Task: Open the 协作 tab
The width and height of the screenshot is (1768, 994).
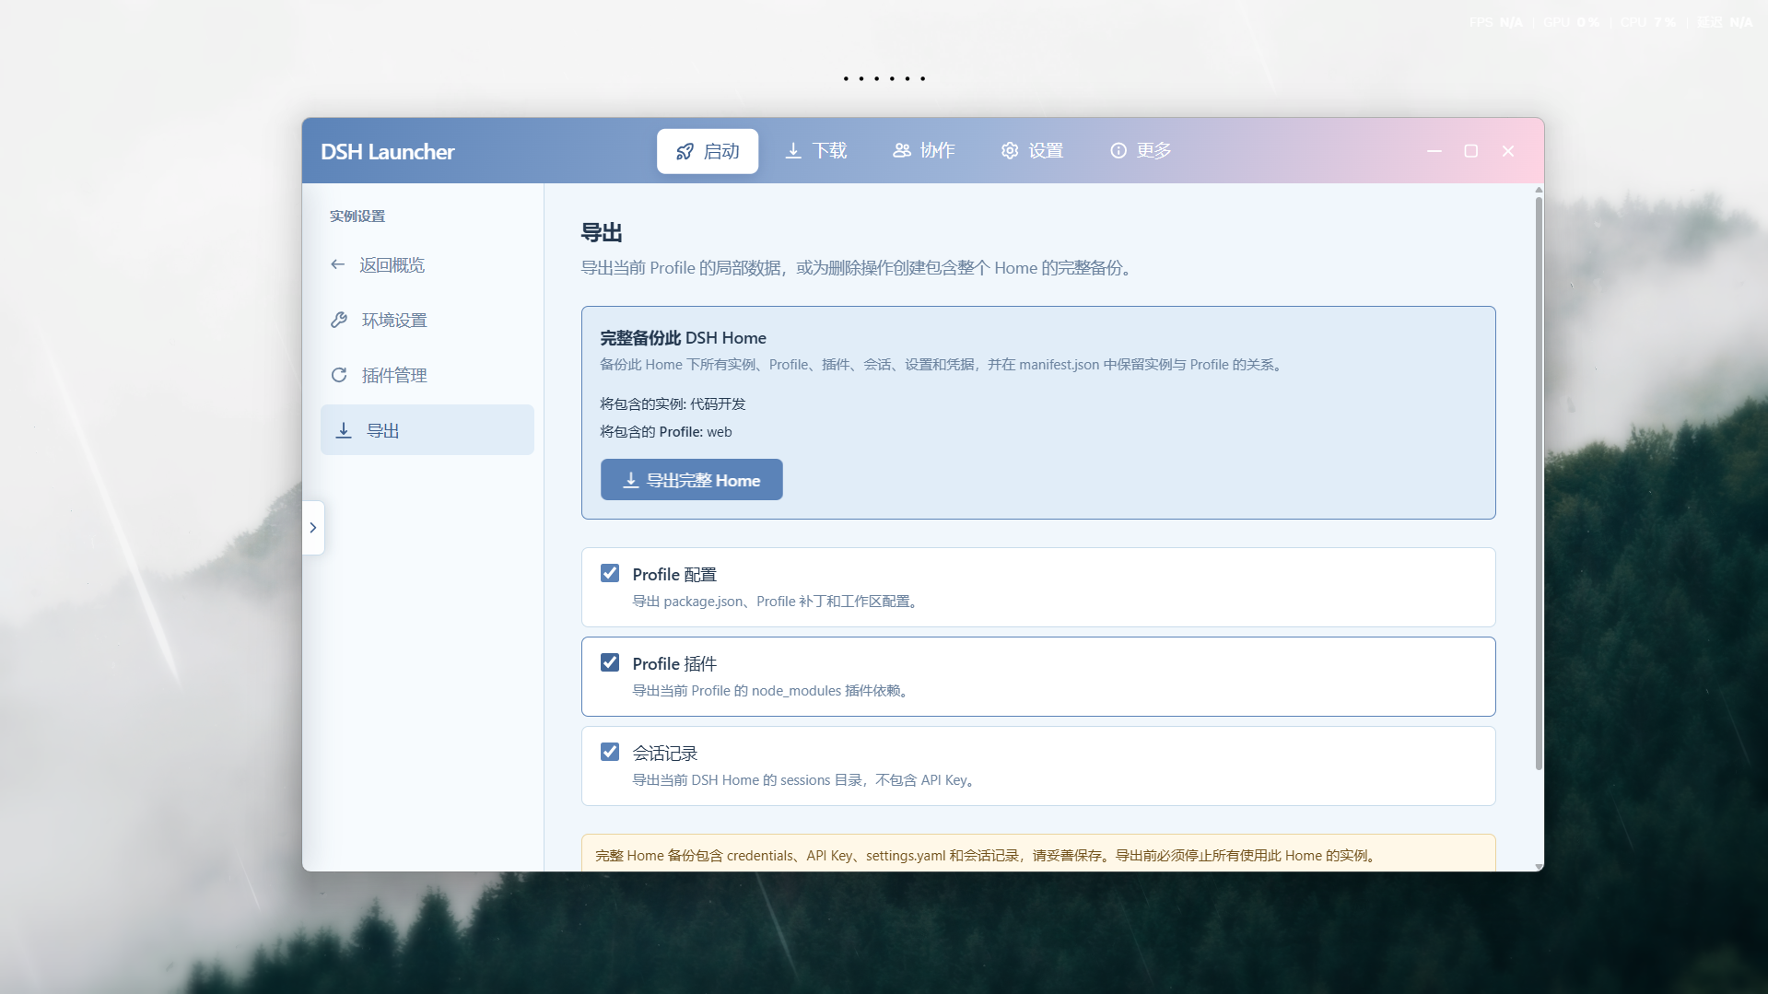Action: pyautogui.click(x=923, y=151)
